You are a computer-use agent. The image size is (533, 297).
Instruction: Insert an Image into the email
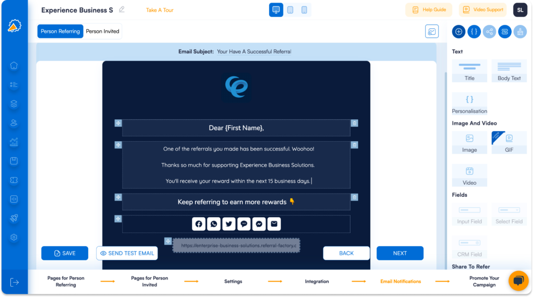[469, 142]
